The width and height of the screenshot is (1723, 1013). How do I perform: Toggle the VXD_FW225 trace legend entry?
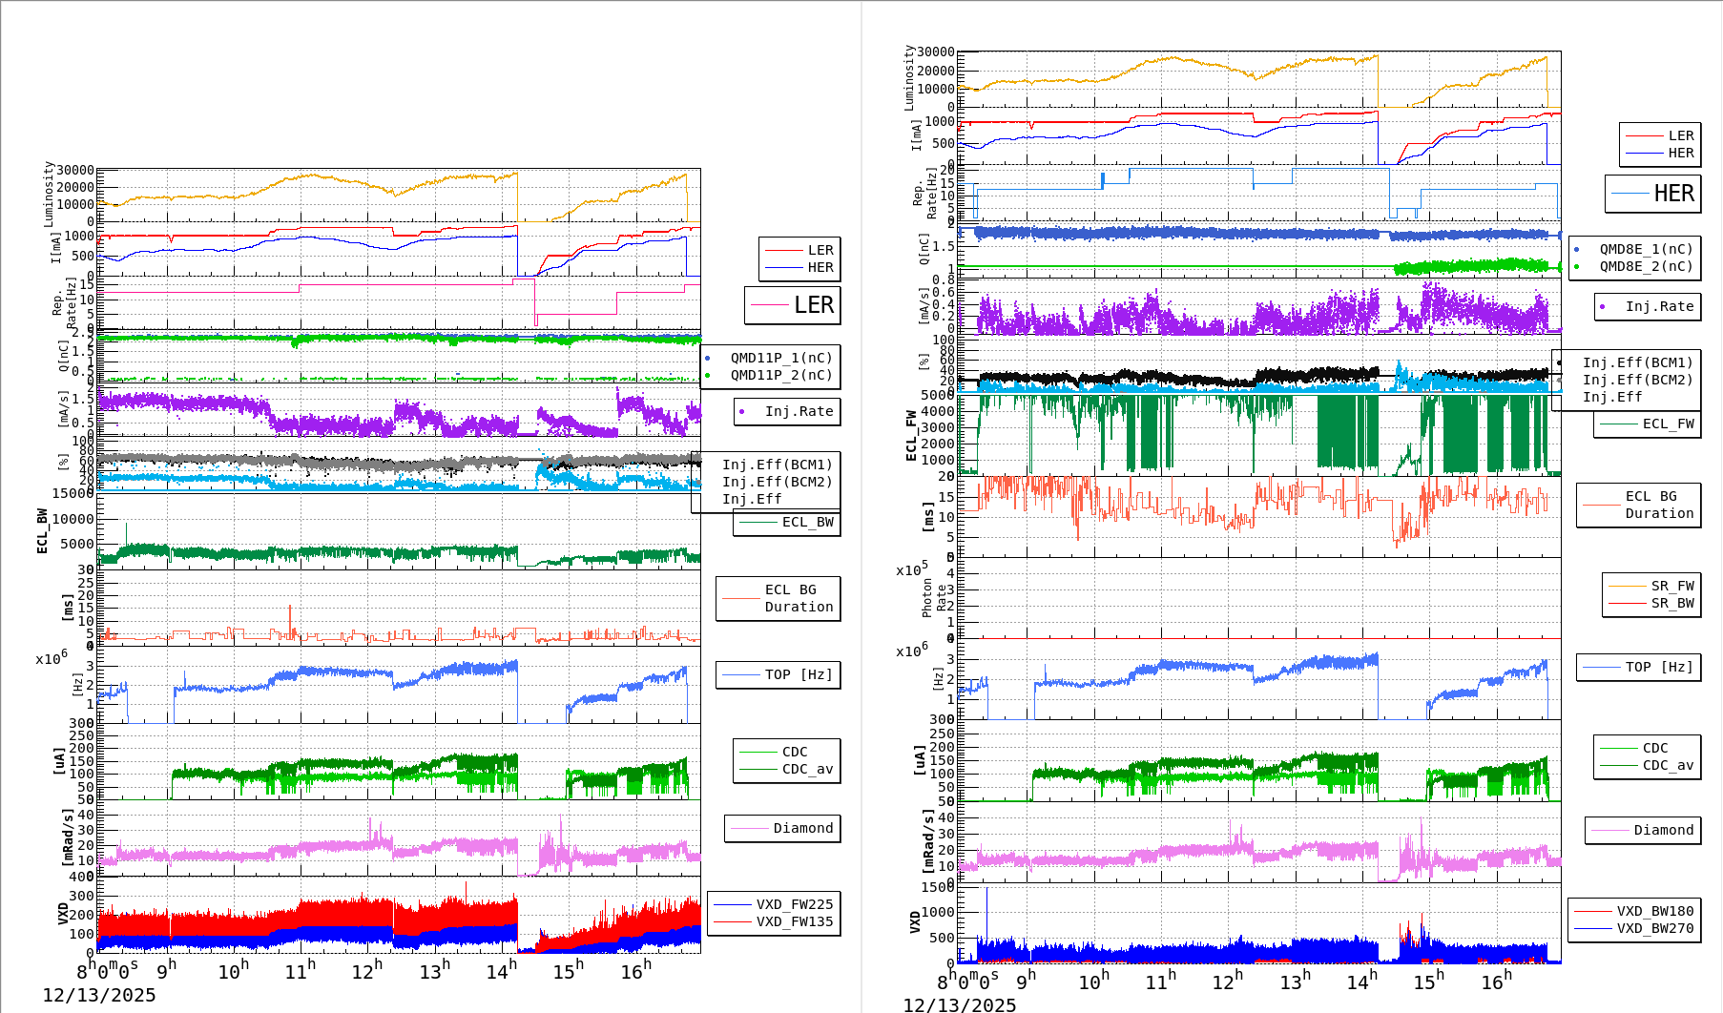796,904
